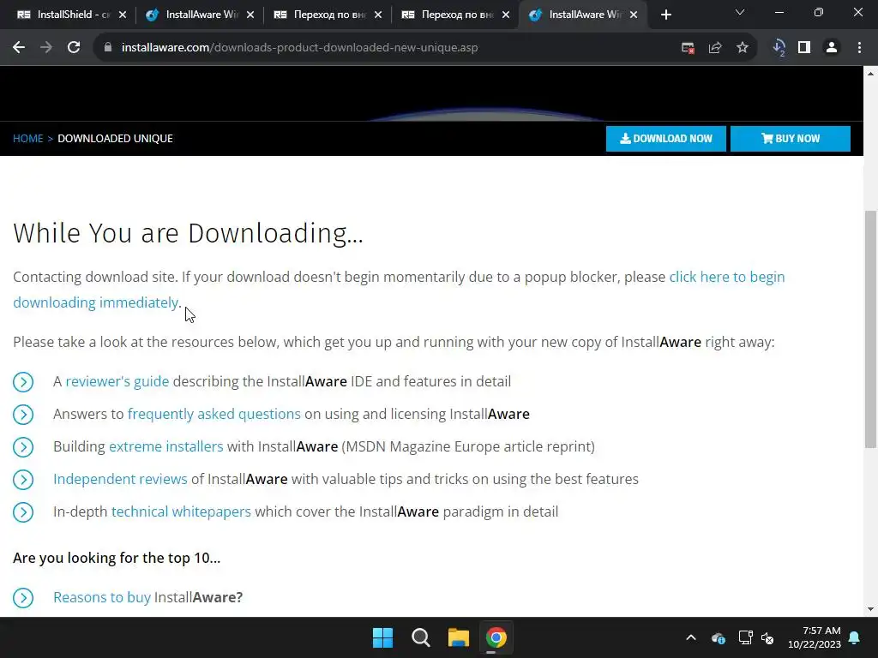Click the HOME breadcrumb link
This screenshot has height=658, width=878.
[x=28, y=138]
